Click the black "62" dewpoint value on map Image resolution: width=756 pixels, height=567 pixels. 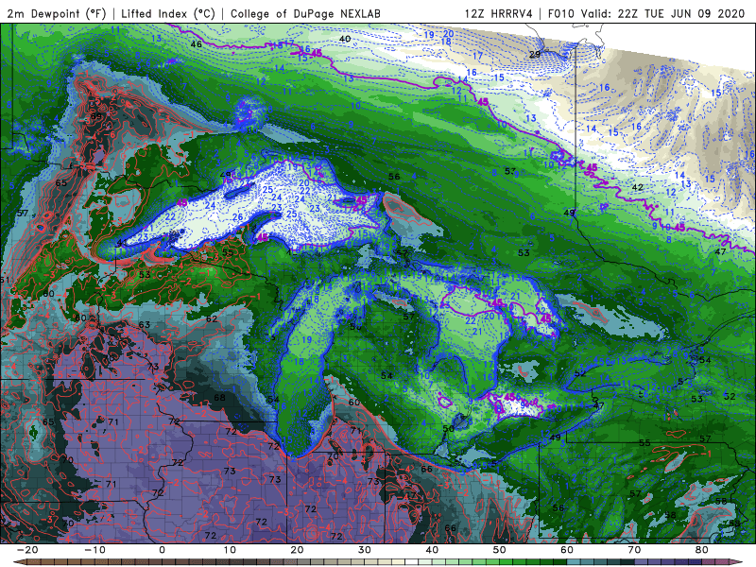click(x=212, y=318)
